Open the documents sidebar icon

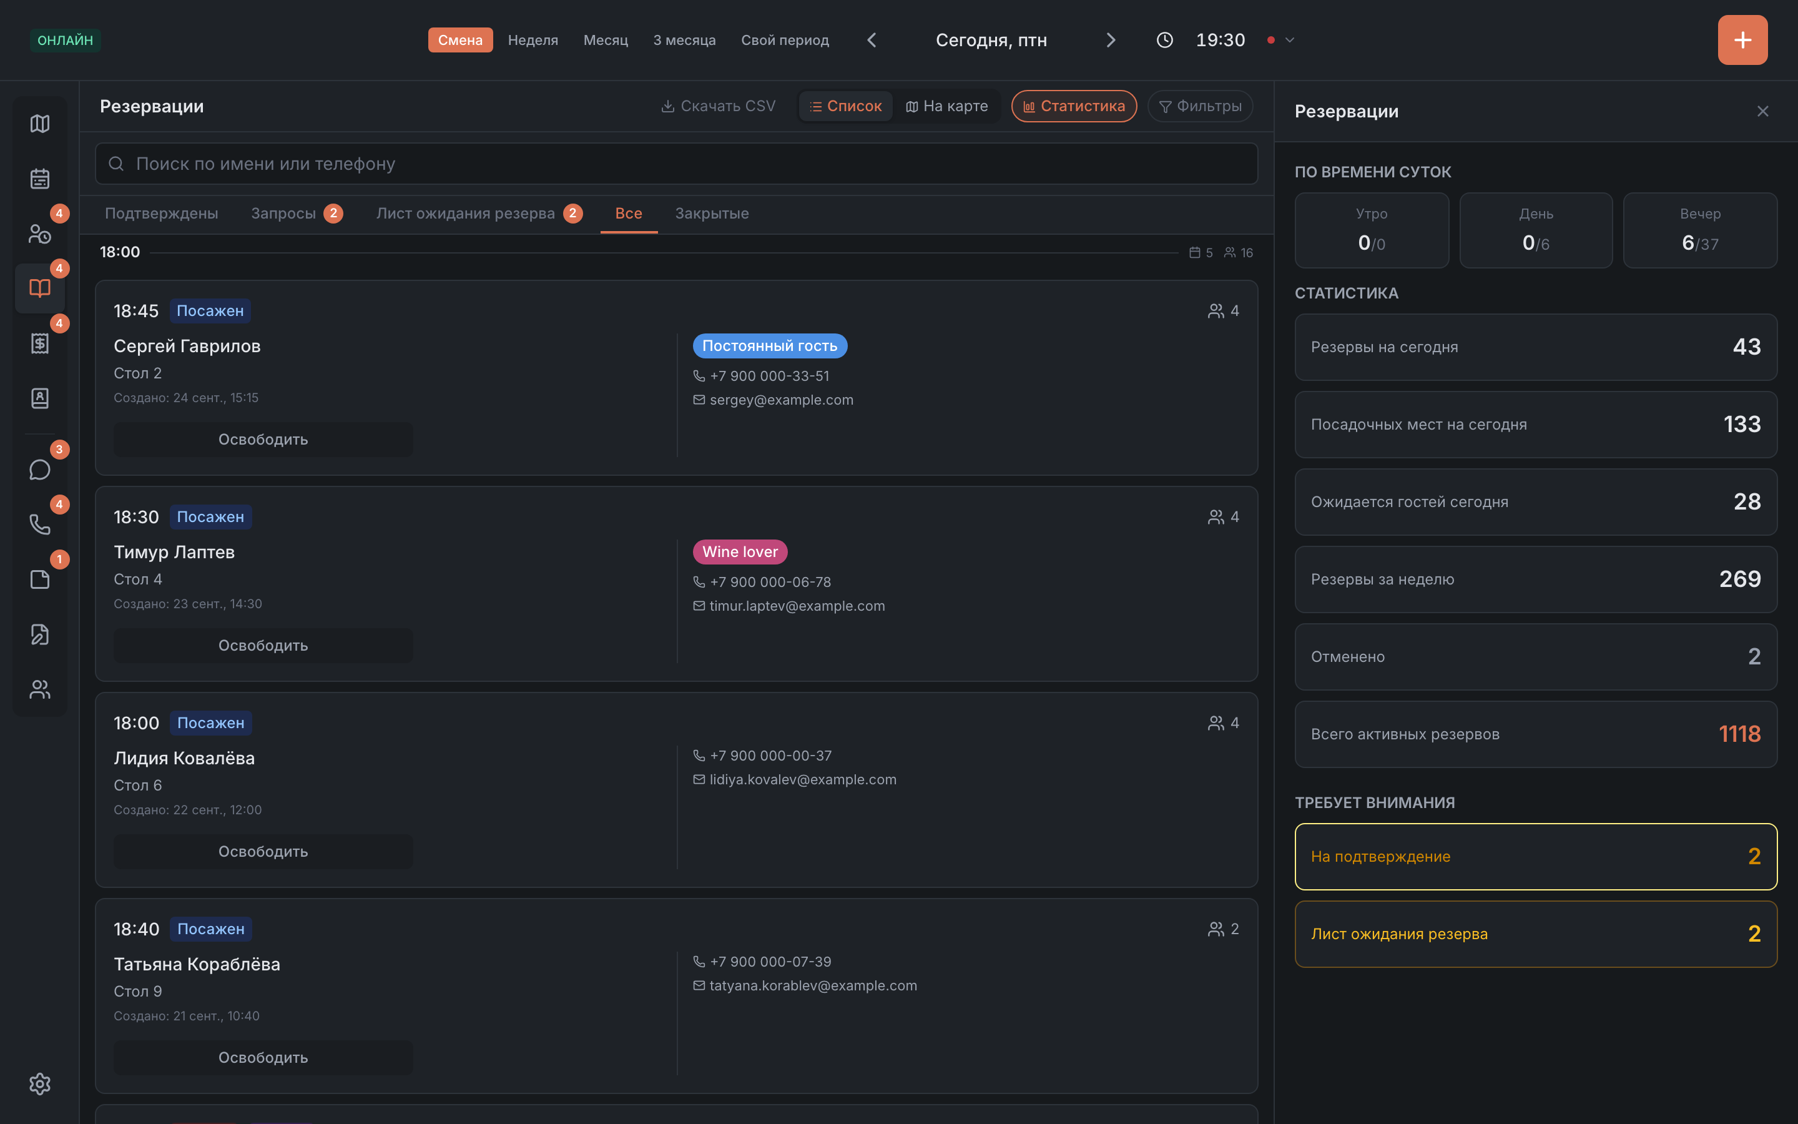point(40,580)
